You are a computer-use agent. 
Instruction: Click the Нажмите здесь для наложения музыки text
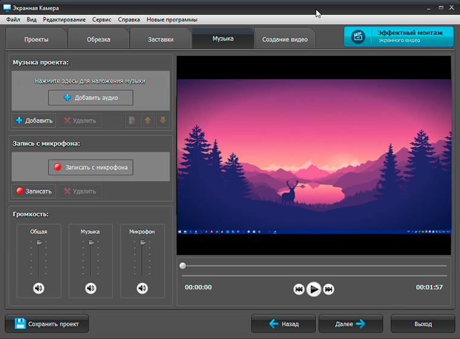click(x=90, y=81)
